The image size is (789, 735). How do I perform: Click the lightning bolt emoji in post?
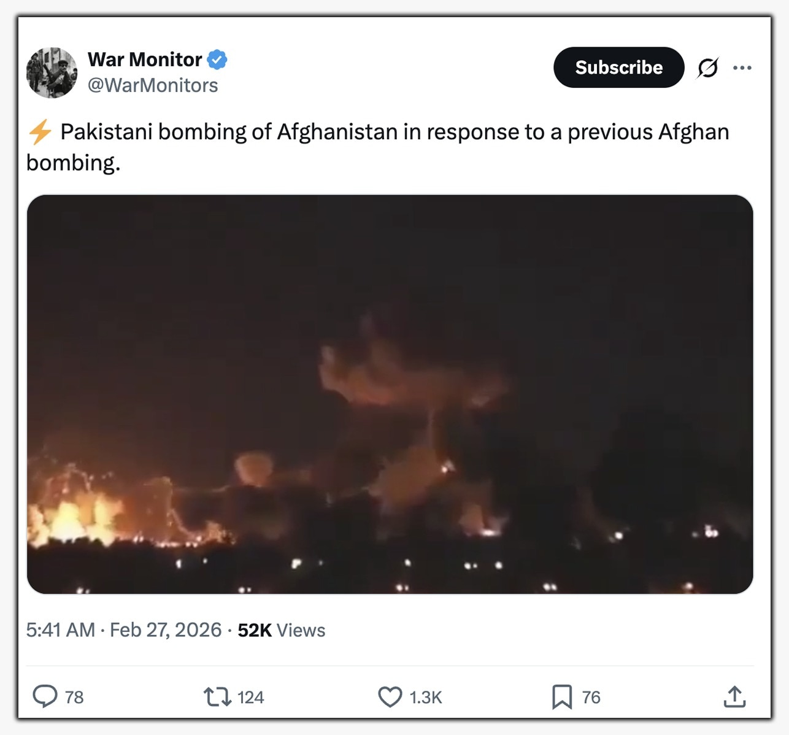(40, 132)
